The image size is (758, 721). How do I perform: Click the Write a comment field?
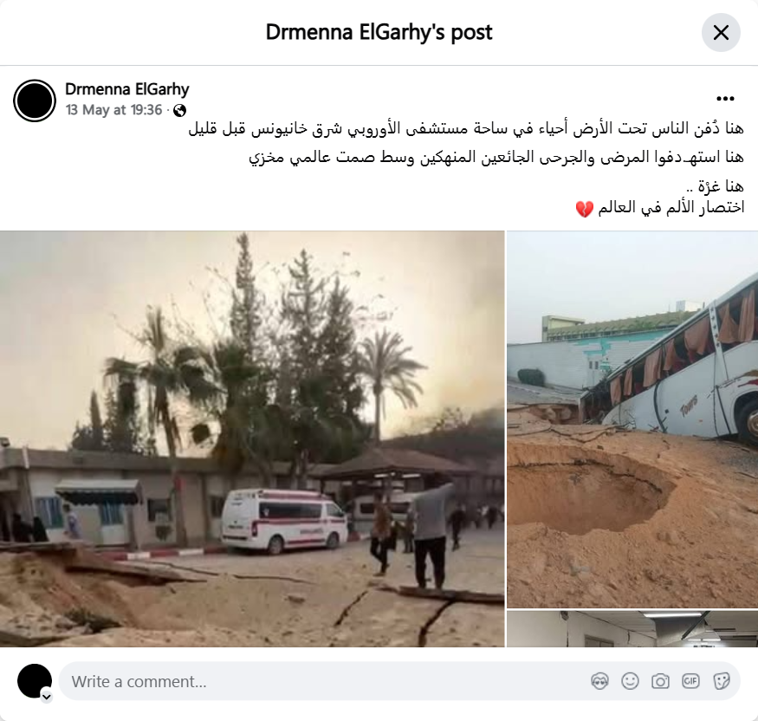click(x=399, y=681)
